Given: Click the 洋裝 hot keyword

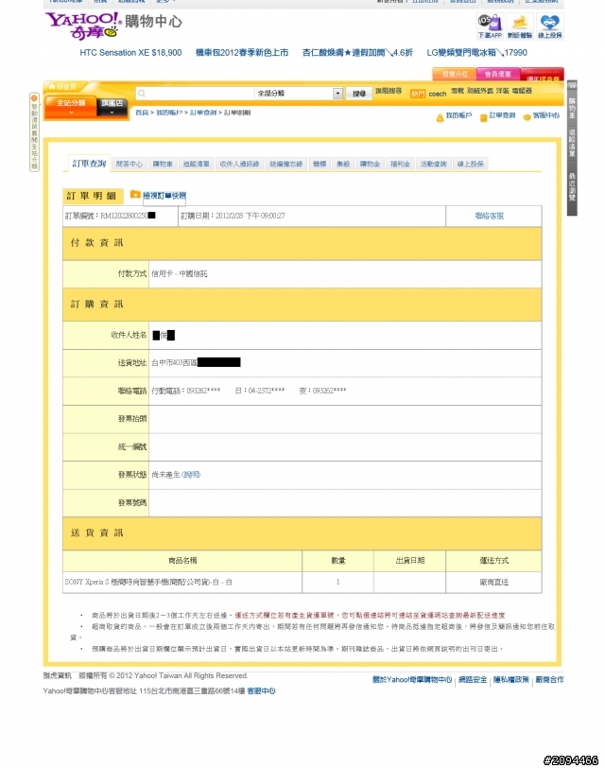Looking at the screenshot, I should (x=502, y=91).
